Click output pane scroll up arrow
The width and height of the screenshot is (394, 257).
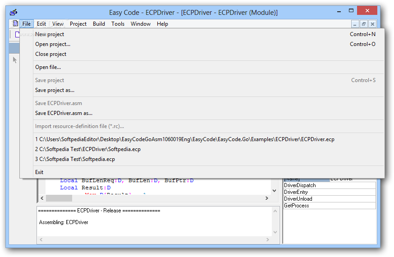(x=275, y=211)
